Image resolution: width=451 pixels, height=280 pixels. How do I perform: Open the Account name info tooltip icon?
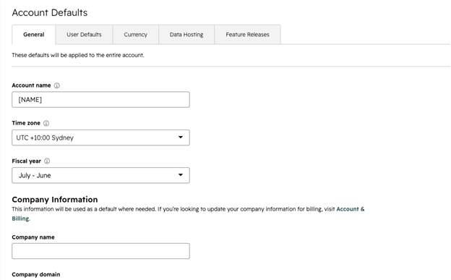pos(57,85)
